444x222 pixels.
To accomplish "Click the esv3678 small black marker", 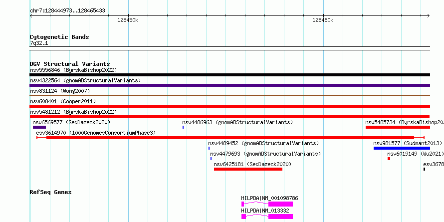I will click(x=424, y=169).
